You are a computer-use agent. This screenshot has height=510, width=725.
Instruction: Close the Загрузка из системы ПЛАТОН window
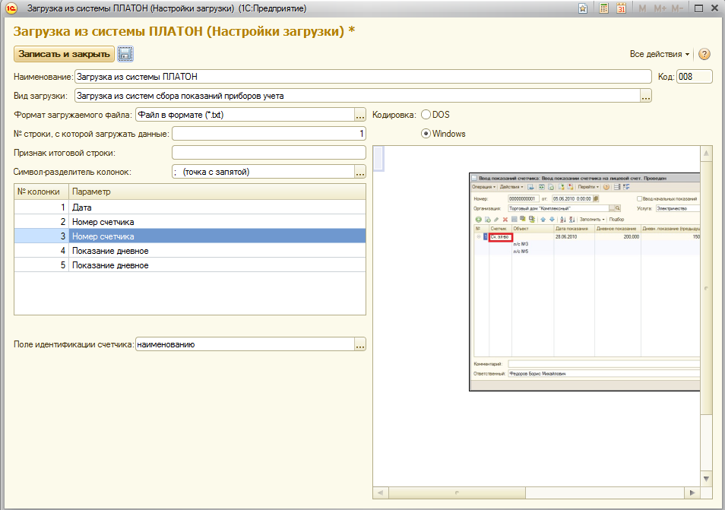[x=714, y=8]
